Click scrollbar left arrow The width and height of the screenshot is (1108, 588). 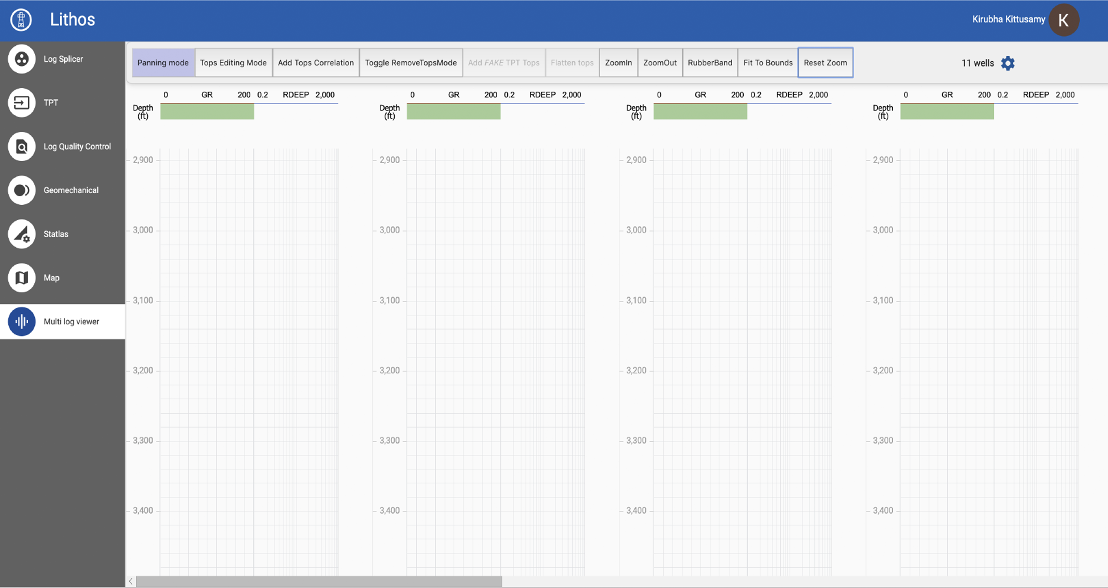(131, 582)
